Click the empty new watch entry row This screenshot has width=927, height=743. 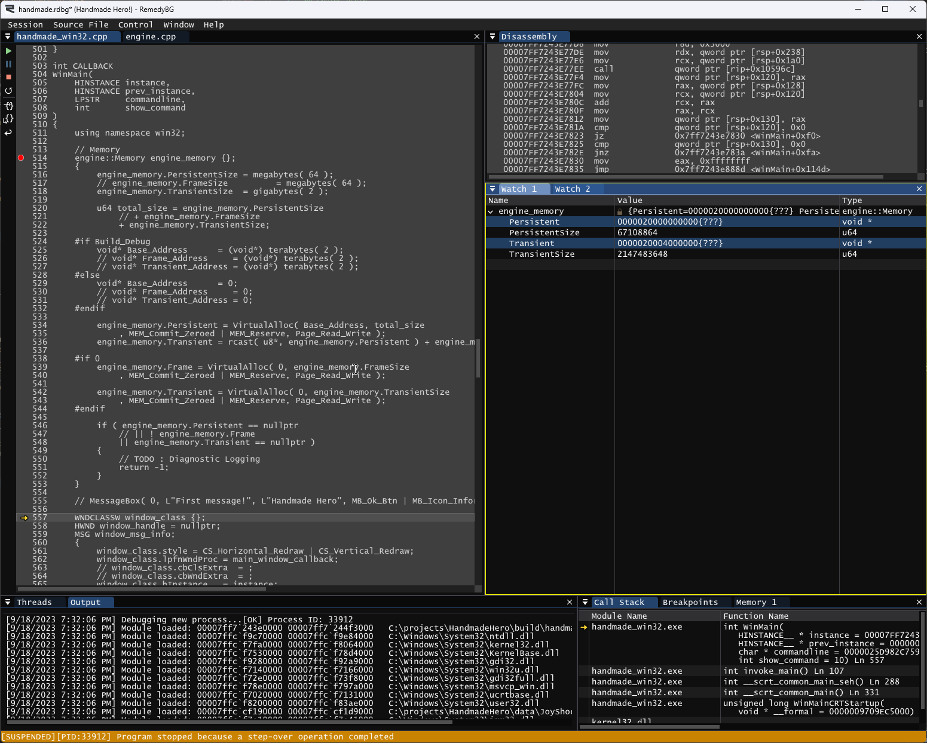pyautogui.click(x=706, y=265)
